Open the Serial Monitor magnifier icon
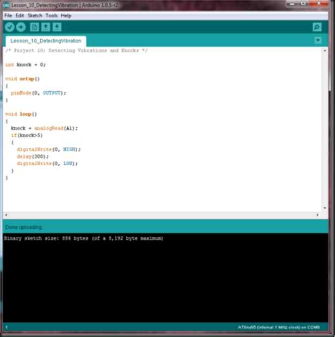 pos(317,27)
